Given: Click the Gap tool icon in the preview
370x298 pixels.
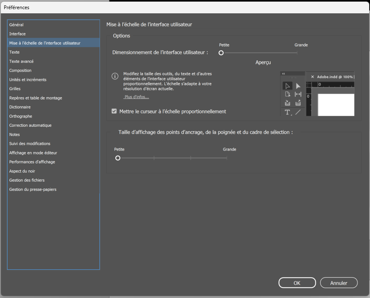Looking at the screenshot, I should [298, 94].
